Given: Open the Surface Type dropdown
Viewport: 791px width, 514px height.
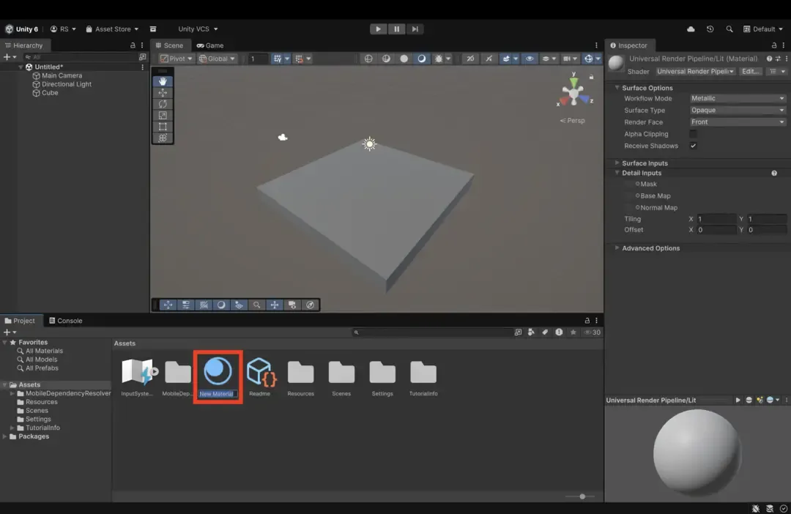Looking at the screenshot, I should point(738,111).
